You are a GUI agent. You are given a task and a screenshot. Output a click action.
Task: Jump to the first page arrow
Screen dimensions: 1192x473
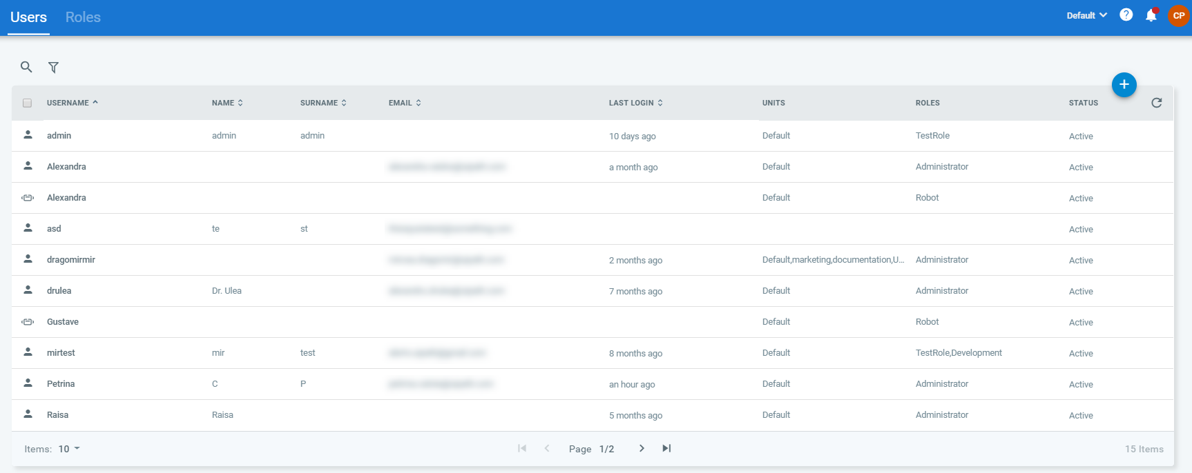tap(522, 448)
